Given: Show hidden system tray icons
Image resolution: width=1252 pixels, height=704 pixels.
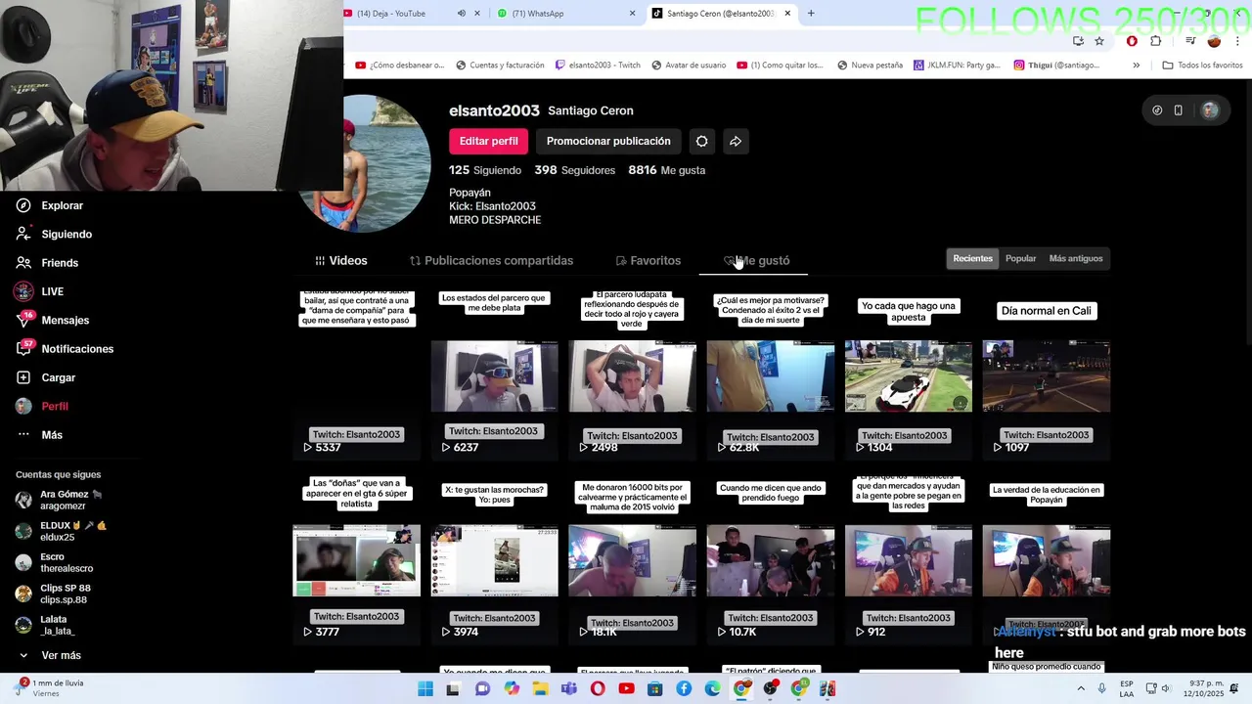Looking at the screenshot, I should tap(1081, 688).
